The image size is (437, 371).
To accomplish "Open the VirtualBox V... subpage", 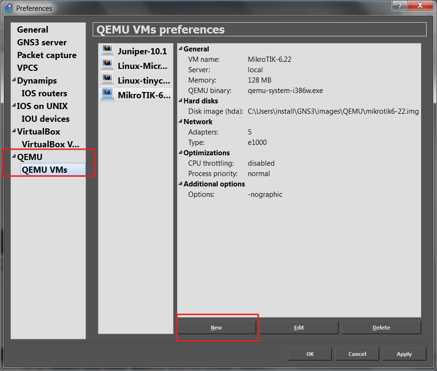I will click(51, 144).
